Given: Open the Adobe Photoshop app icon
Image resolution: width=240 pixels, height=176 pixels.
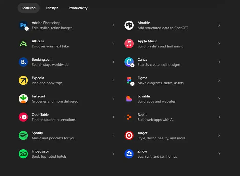Looking at the screenshot, I should click(x=23, y=25).
